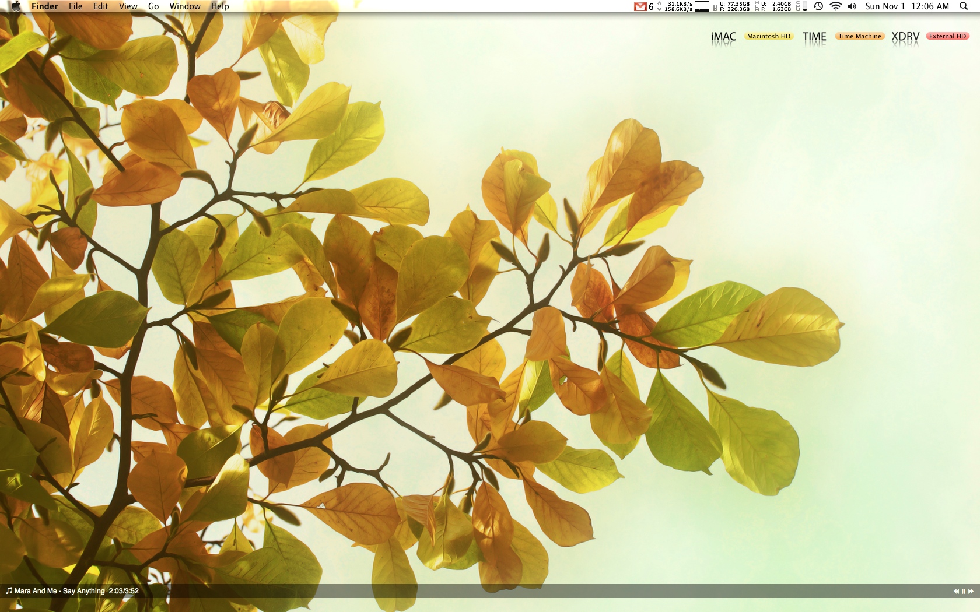This screenshot has width=980, height=612.
Task: Skip to the previous track
Action: (x=957, y=592)
